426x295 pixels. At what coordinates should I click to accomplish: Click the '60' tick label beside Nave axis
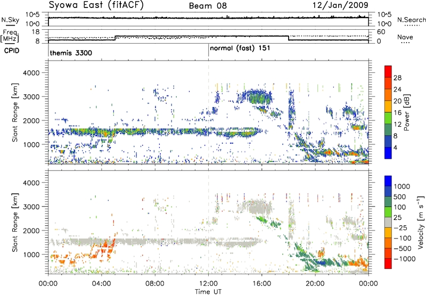point(381,32)
